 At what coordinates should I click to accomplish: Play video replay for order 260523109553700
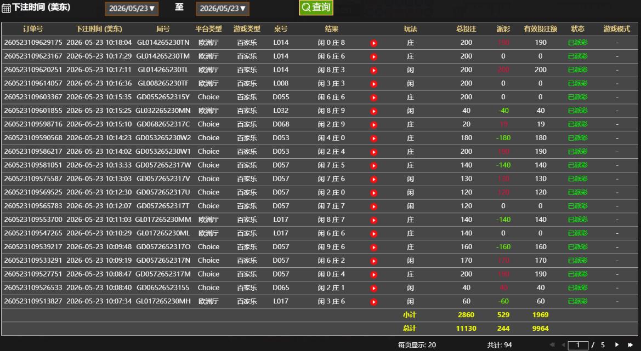click(373, 220)
